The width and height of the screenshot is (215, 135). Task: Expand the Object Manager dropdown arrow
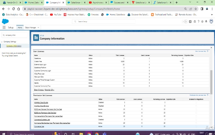38,28
